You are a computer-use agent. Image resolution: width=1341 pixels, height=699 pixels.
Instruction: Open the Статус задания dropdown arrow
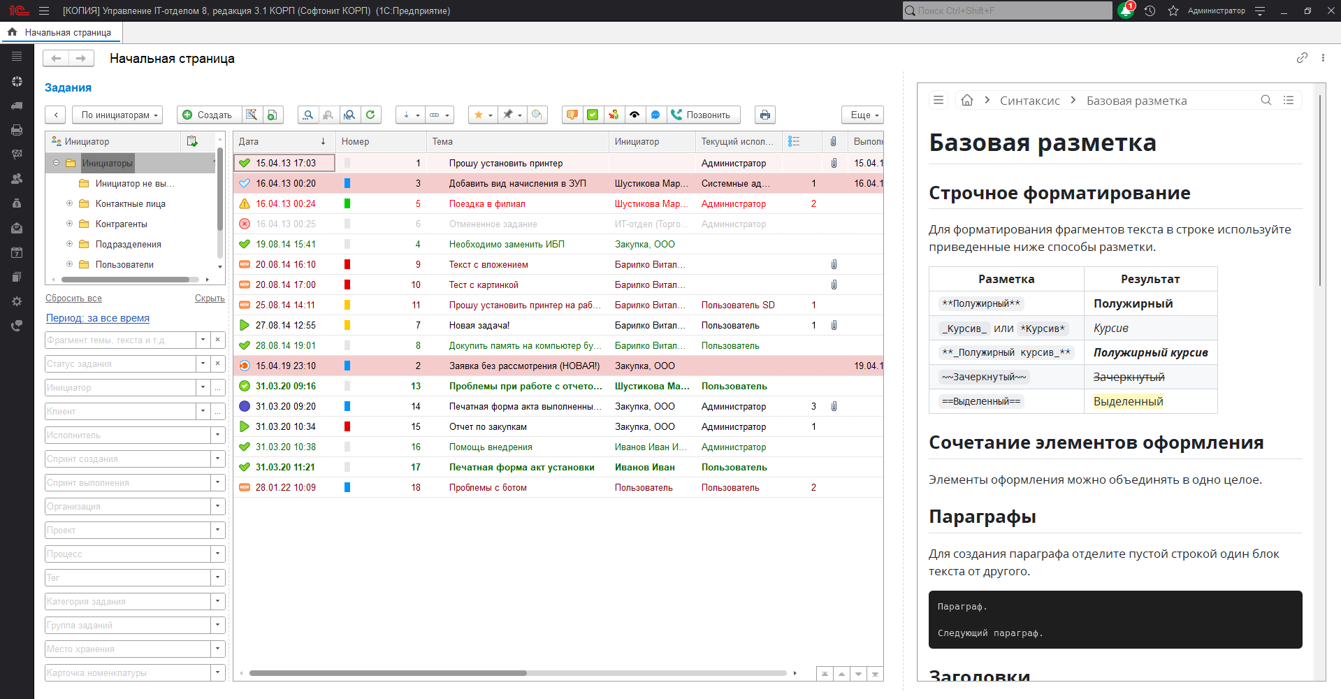[x=203, y=363]
